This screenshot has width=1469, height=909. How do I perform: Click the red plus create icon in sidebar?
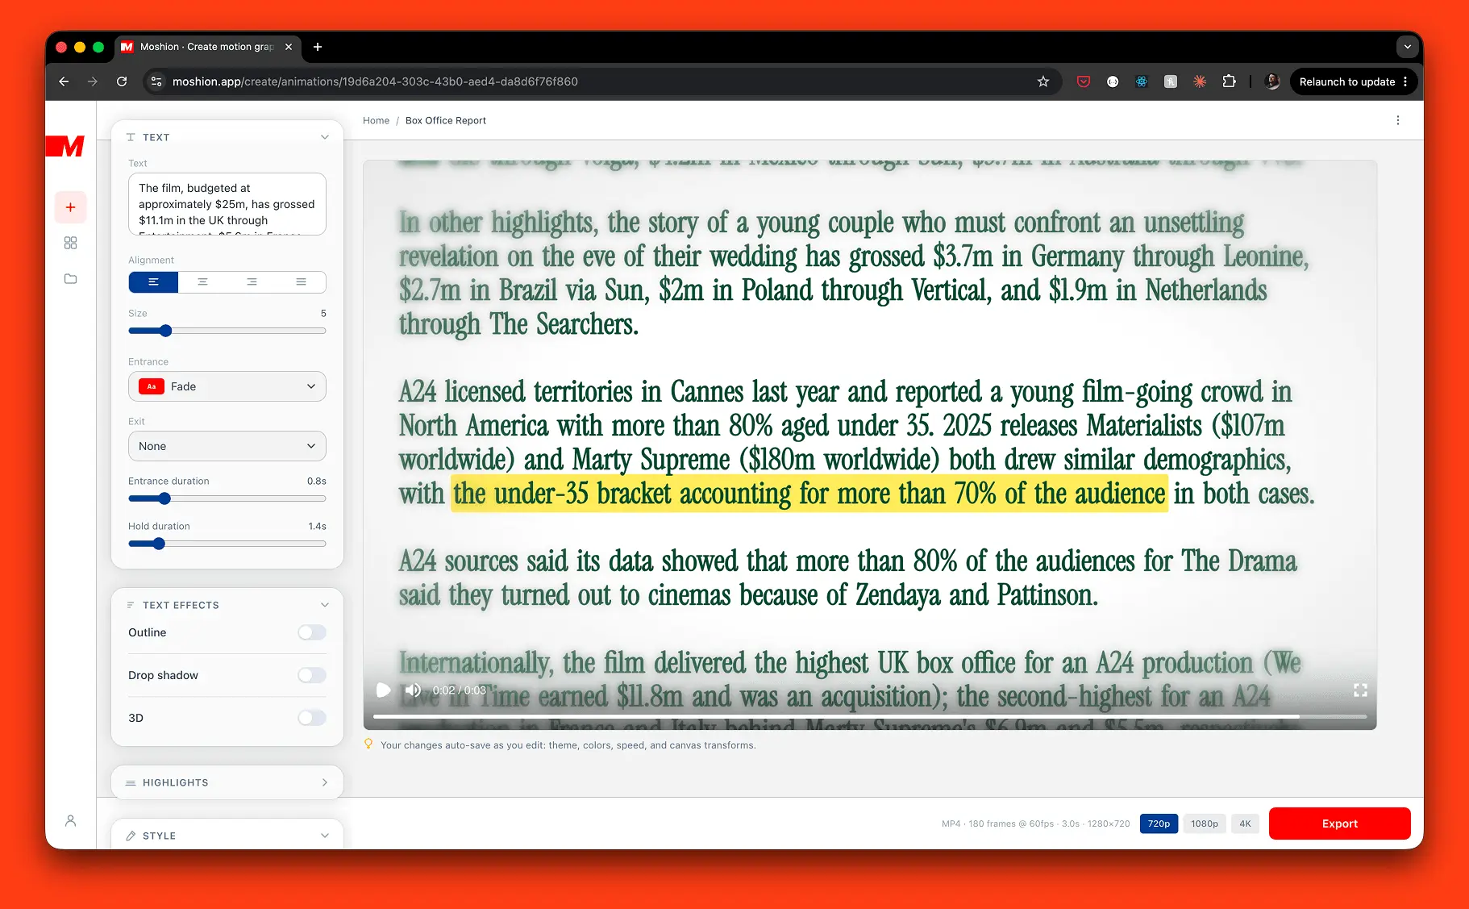click(71, 207)
